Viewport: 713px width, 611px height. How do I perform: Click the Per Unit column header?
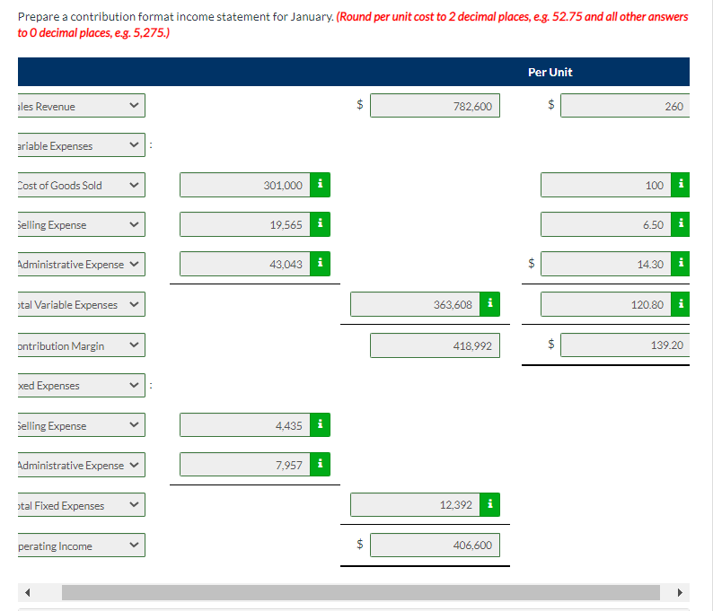click(x=550, y=72)
